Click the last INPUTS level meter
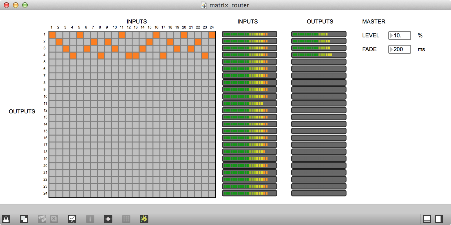451x225 pixels. [x=249, y=193]
